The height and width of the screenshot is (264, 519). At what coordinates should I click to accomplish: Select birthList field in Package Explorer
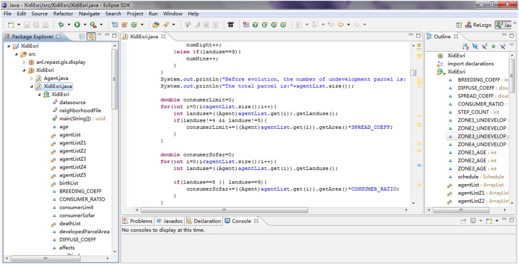click(65, 183)
